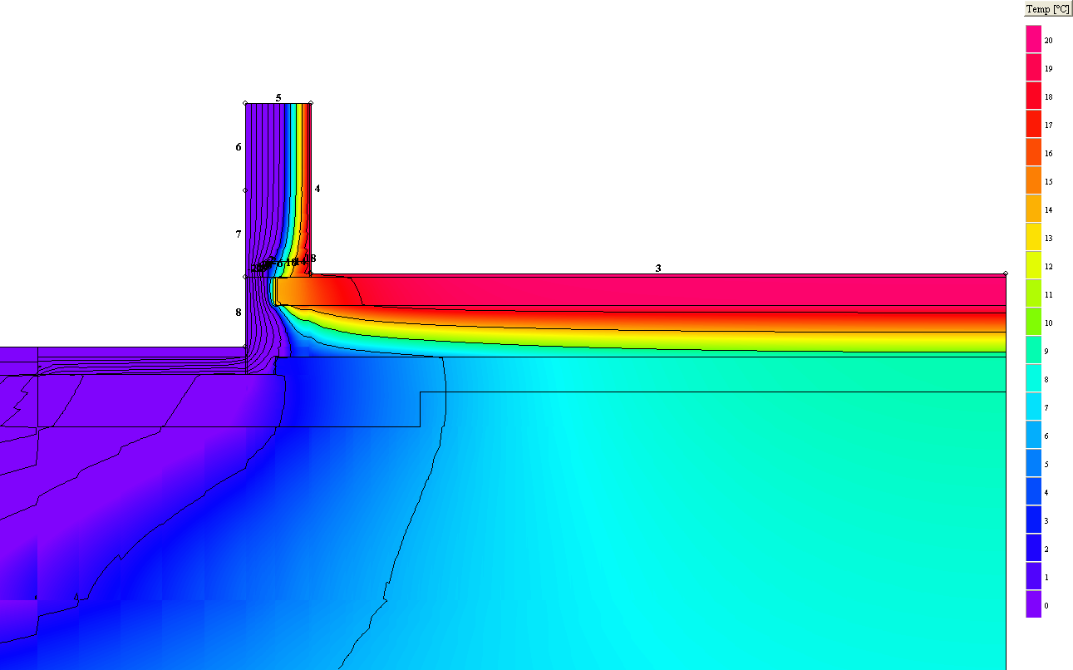Image resolution: width=1073 pixels, height=670 pixels.
Task: Click the 12°C legend color swatch
Action: [1033, 265]
